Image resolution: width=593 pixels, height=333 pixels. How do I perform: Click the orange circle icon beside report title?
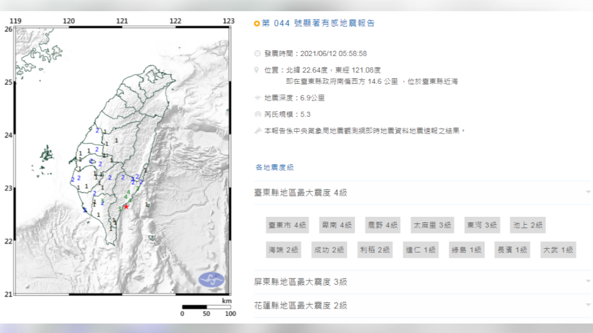point(257,23)
